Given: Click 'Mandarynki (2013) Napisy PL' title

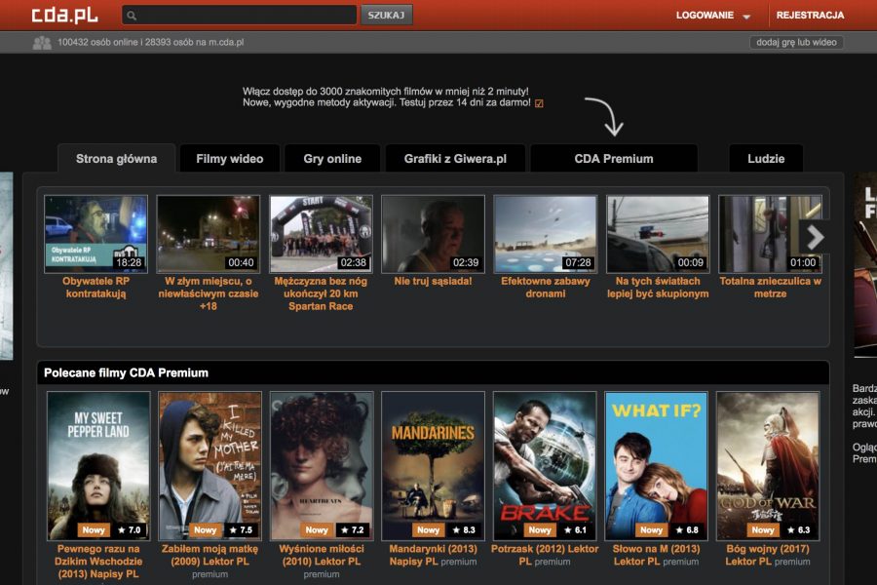Looking at the screenshot, I should click(433, 556).
